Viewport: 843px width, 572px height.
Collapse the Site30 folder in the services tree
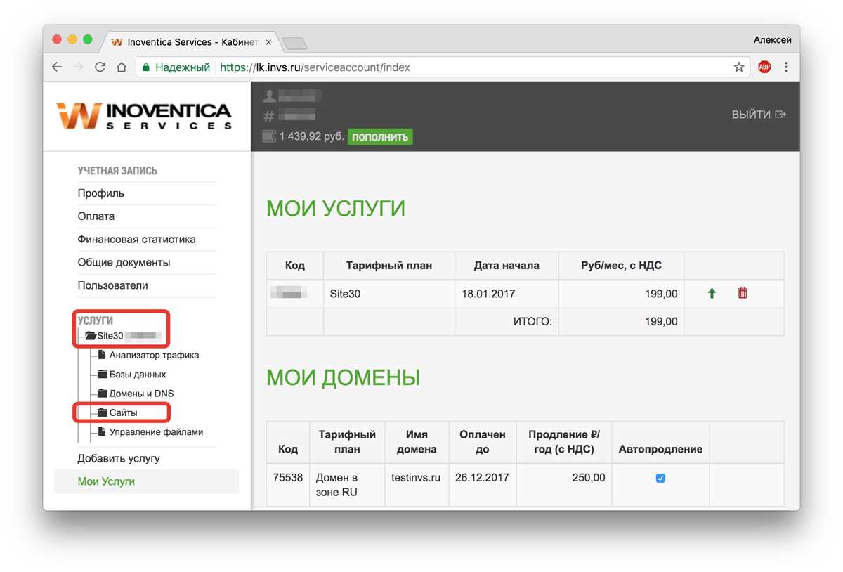coord(91,336)
